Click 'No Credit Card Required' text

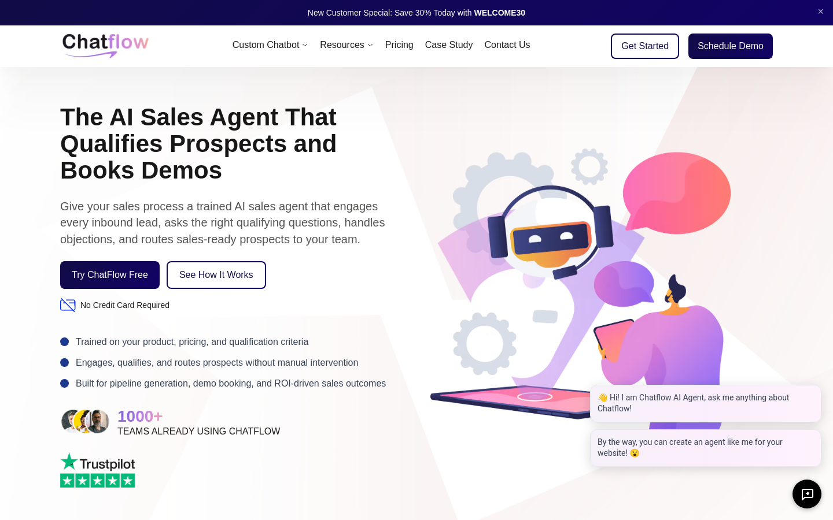coord(125,305)
